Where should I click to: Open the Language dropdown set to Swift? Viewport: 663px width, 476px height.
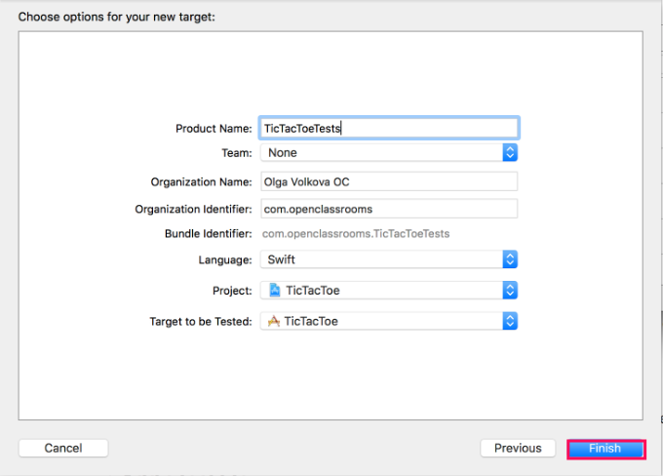pos(389,259)
